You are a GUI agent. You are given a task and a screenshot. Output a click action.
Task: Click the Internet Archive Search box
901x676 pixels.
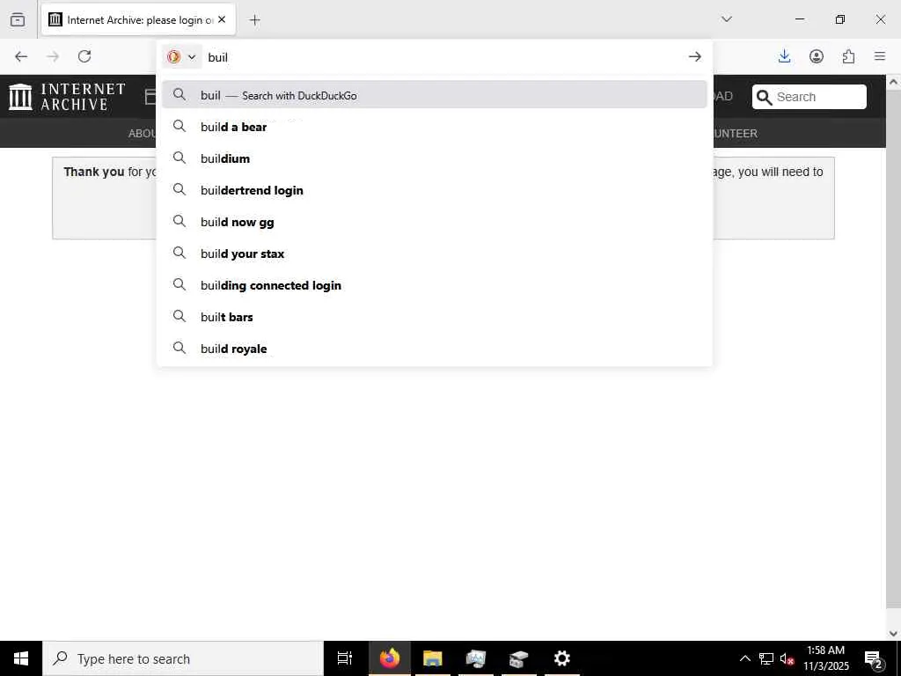click(x=809, y=97)
